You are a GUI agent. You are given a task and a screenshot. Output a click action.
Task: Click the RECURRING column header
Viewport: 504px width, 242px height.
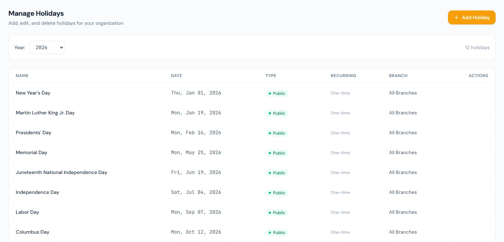343,76
